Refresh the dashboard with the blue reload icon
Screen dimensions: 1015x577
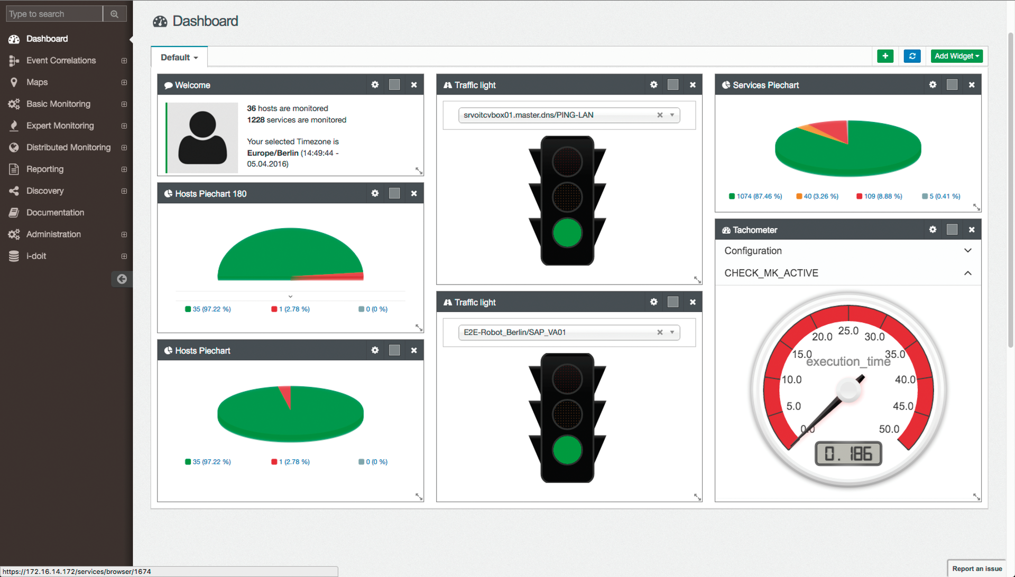[912, 56]
